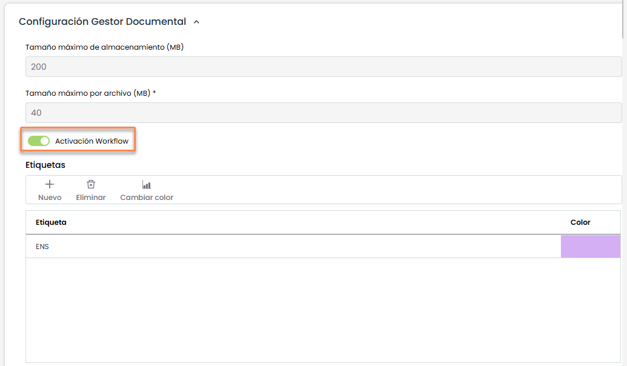Focus the maximum storage size field showing 200
627x366 pixels.
323,67
